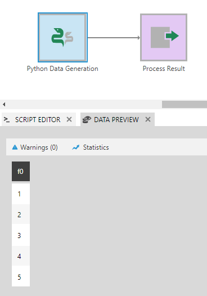
Task: Close the Data Preview tab
Action: point(148,119)
